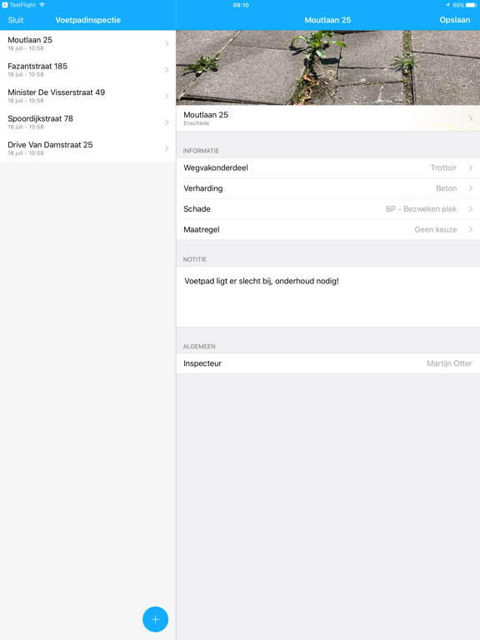Tap the Wi-Fi icon in status bar
Viewport: 480px width, 640px height.
[x=42, y=5]
